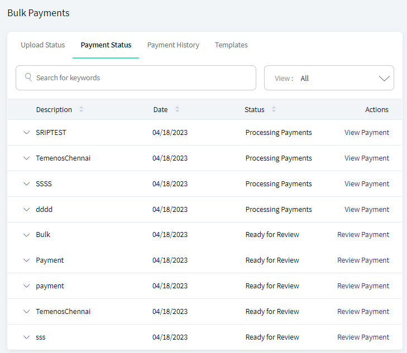The width and height of the screenshot is (407, 353).
Task: Review Payment for TemenosChennai ready row
Action: pyautogui.click(x=363, y=312)
